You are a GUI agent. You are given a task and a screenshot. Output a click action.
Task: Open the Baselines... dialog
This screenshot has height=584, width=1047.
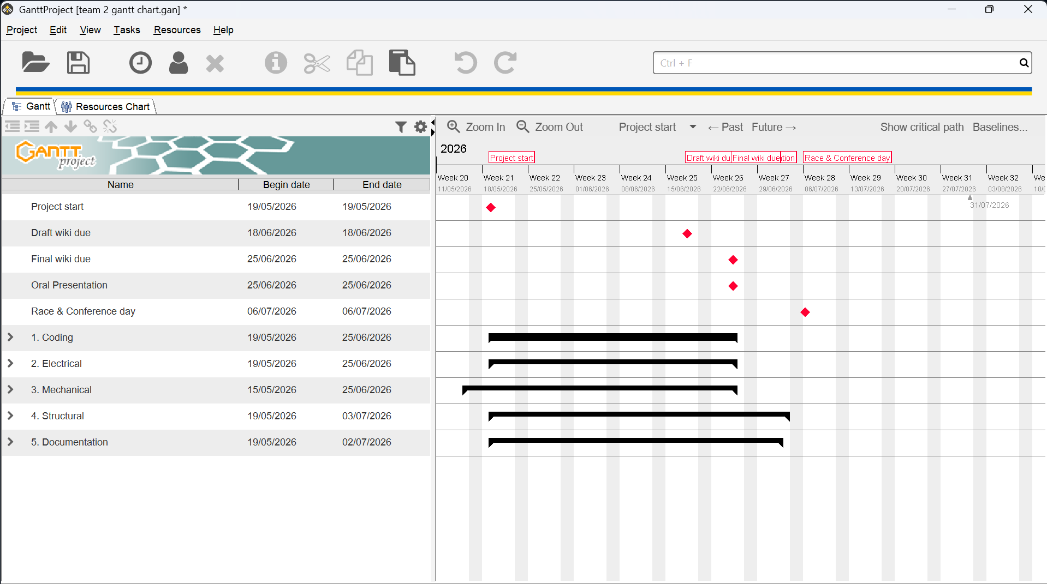(1000, 127)
